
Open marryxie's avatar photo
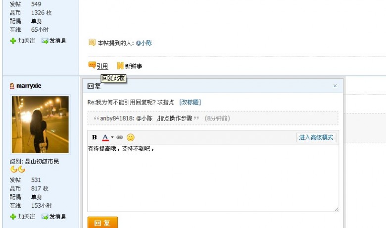[x=41, y=124]
